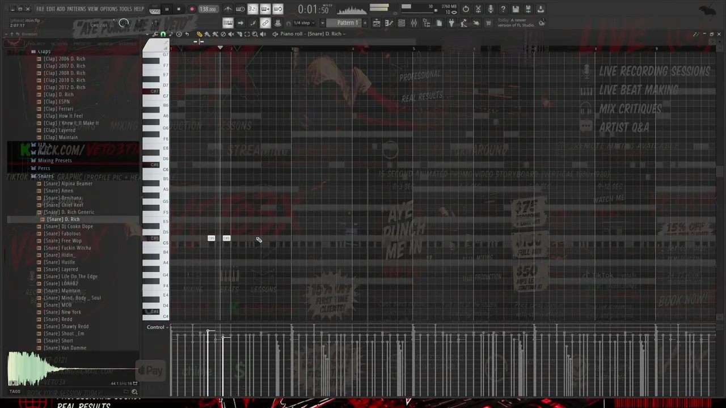Open the Playlist view
Image resolution: width=726 pixels, height=408 pixels.
click(x=377, y=23)
